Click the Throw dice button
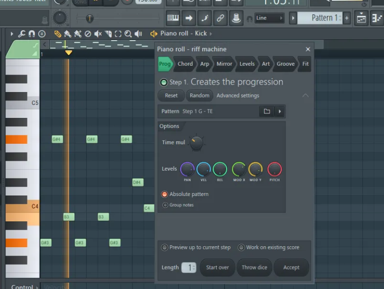The width and height of the screenshot is (384, 289). 255,268
